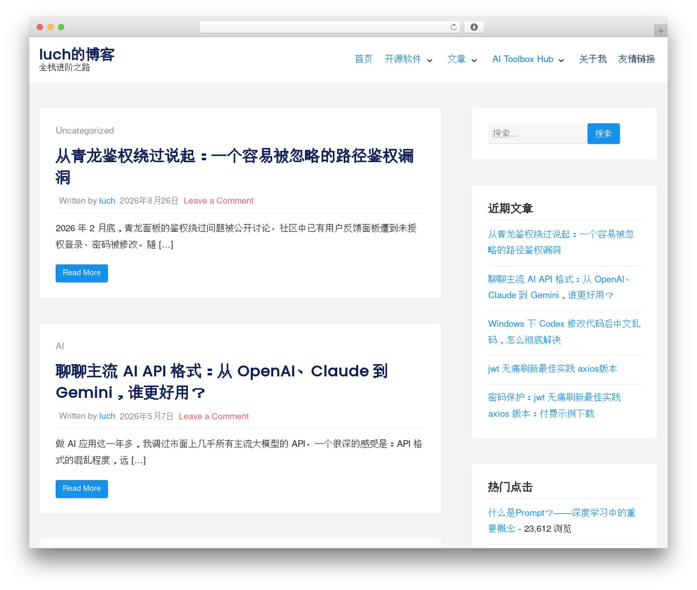The height and width of the screenshot is (590, 697).
Task: Click Leave a Comment on the AI API post
Action: coord(213,416)
